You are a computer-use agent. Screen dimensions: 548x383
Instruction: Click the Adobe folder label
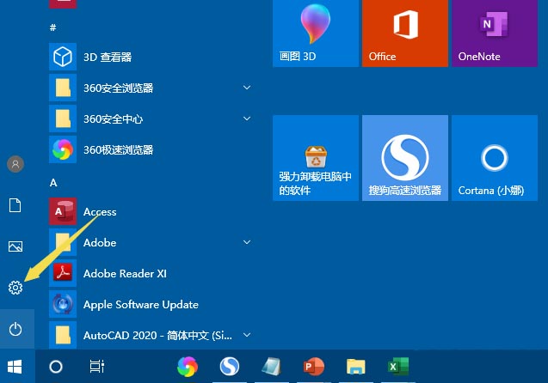tap(100, 243)
